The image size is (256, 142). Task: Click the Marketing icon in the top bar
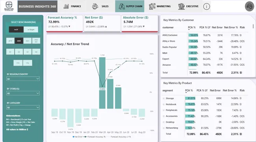[152, 6]
